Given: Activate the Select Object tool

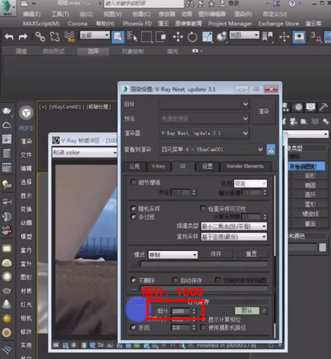Looking at the screenshot, I should point(118,37).
